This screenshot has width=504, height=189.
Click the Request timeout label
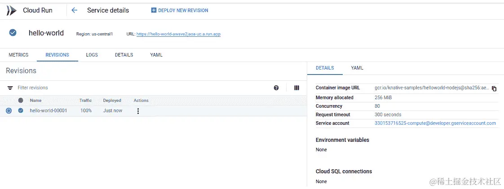(x=333, y=114)
